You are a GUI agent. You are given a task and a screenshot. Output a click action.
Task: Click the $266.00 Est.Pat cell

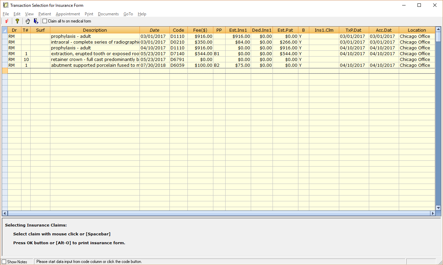285,42
